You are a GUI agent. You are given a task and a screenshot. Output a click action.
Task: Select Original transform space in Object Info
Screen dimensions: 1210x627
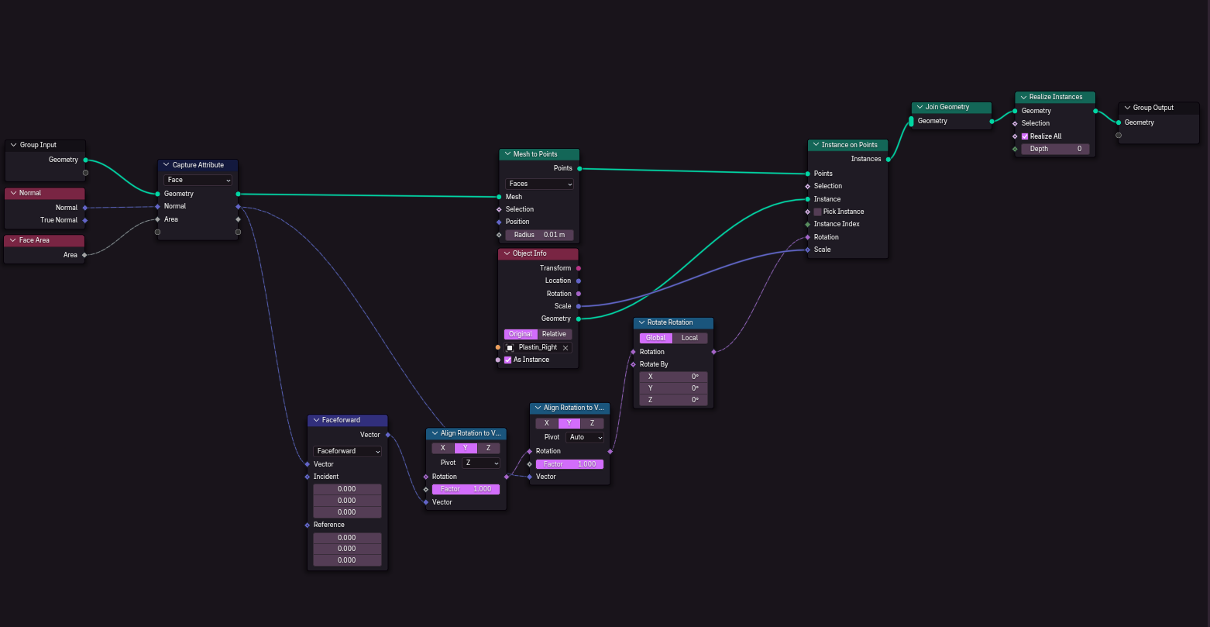tap(521, 334)
